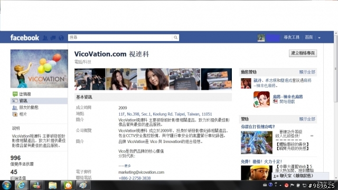Click the facebook logo in the header
This screenshot has height=190, width=338.
(x=25, y=37)
